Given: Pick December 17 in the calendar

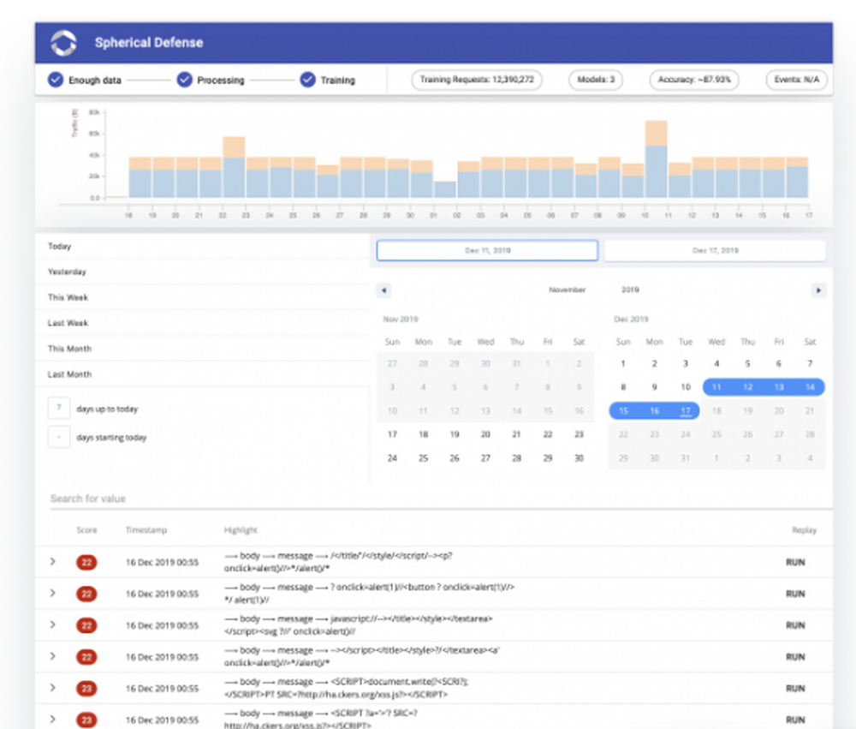Looking at the screenshot, I should click(x=686, y=410).
